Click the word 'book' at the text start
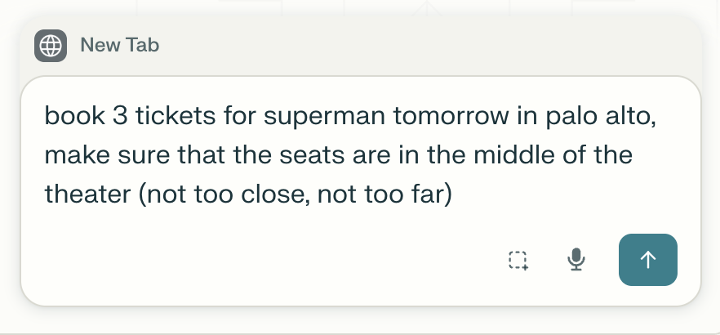Screen dimensions: 720x335 click(x=74, y=115)
